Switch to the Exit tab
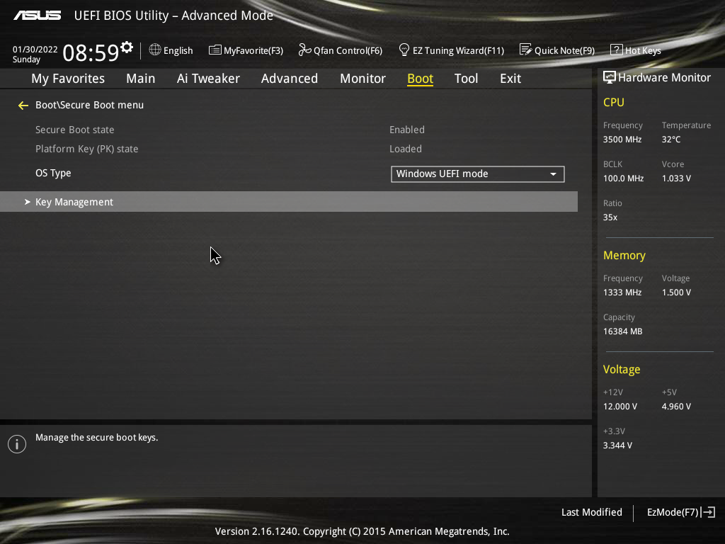The width and height of the screenshot is (725, 544). pyautogui.click(x=510, y=79)
